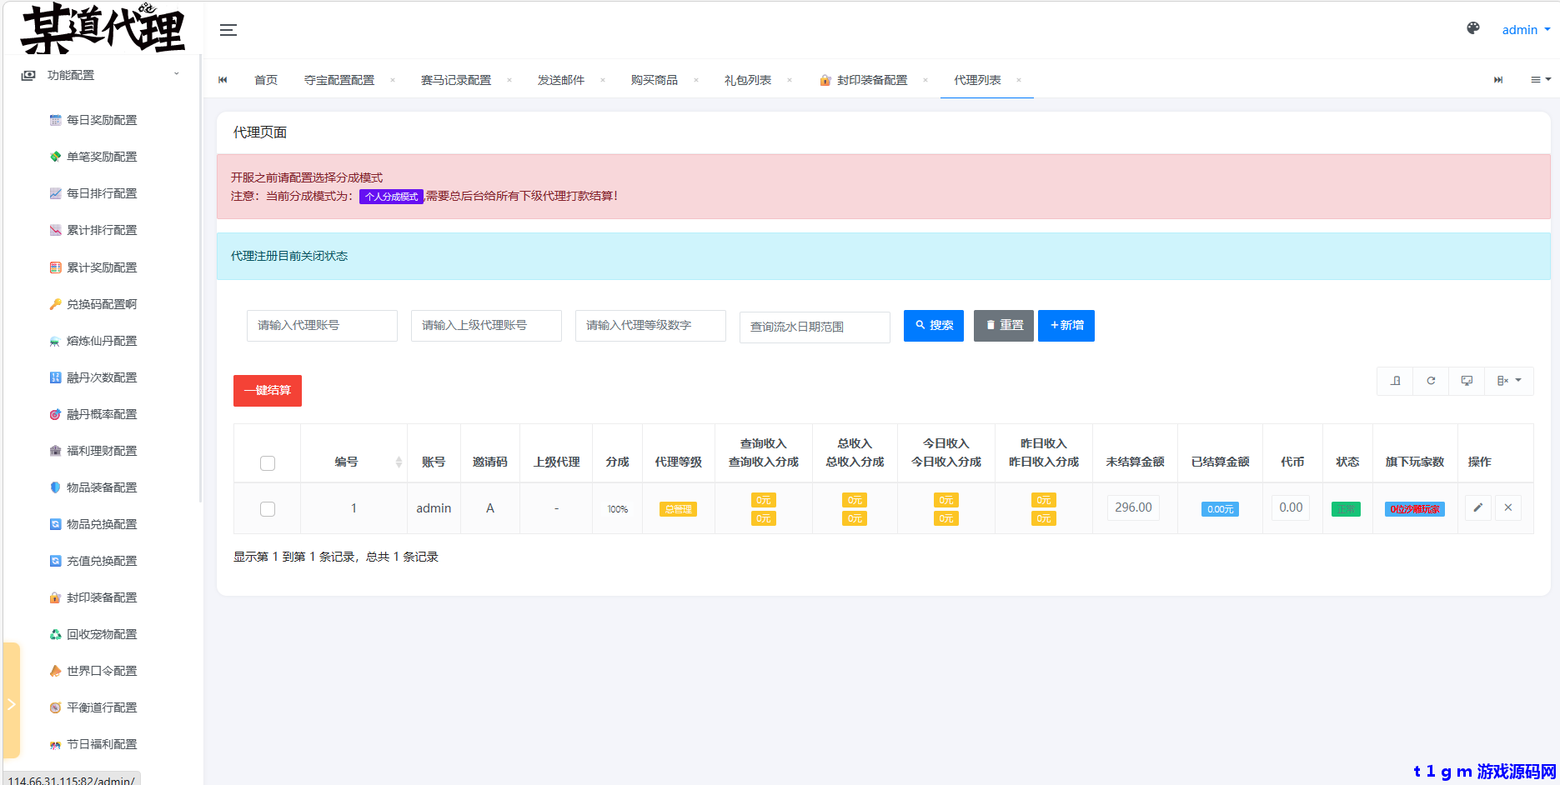
Task: Open the admin user dropdown
Action: click(1525, 30)
